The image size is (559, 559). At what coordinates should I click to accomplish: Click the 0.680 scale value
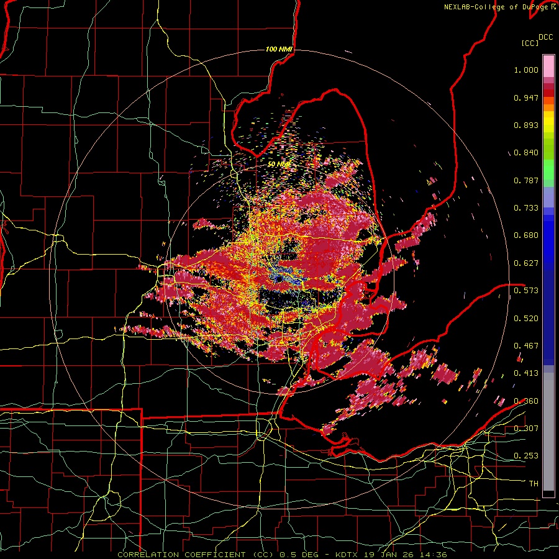click(x=526, y=235)
